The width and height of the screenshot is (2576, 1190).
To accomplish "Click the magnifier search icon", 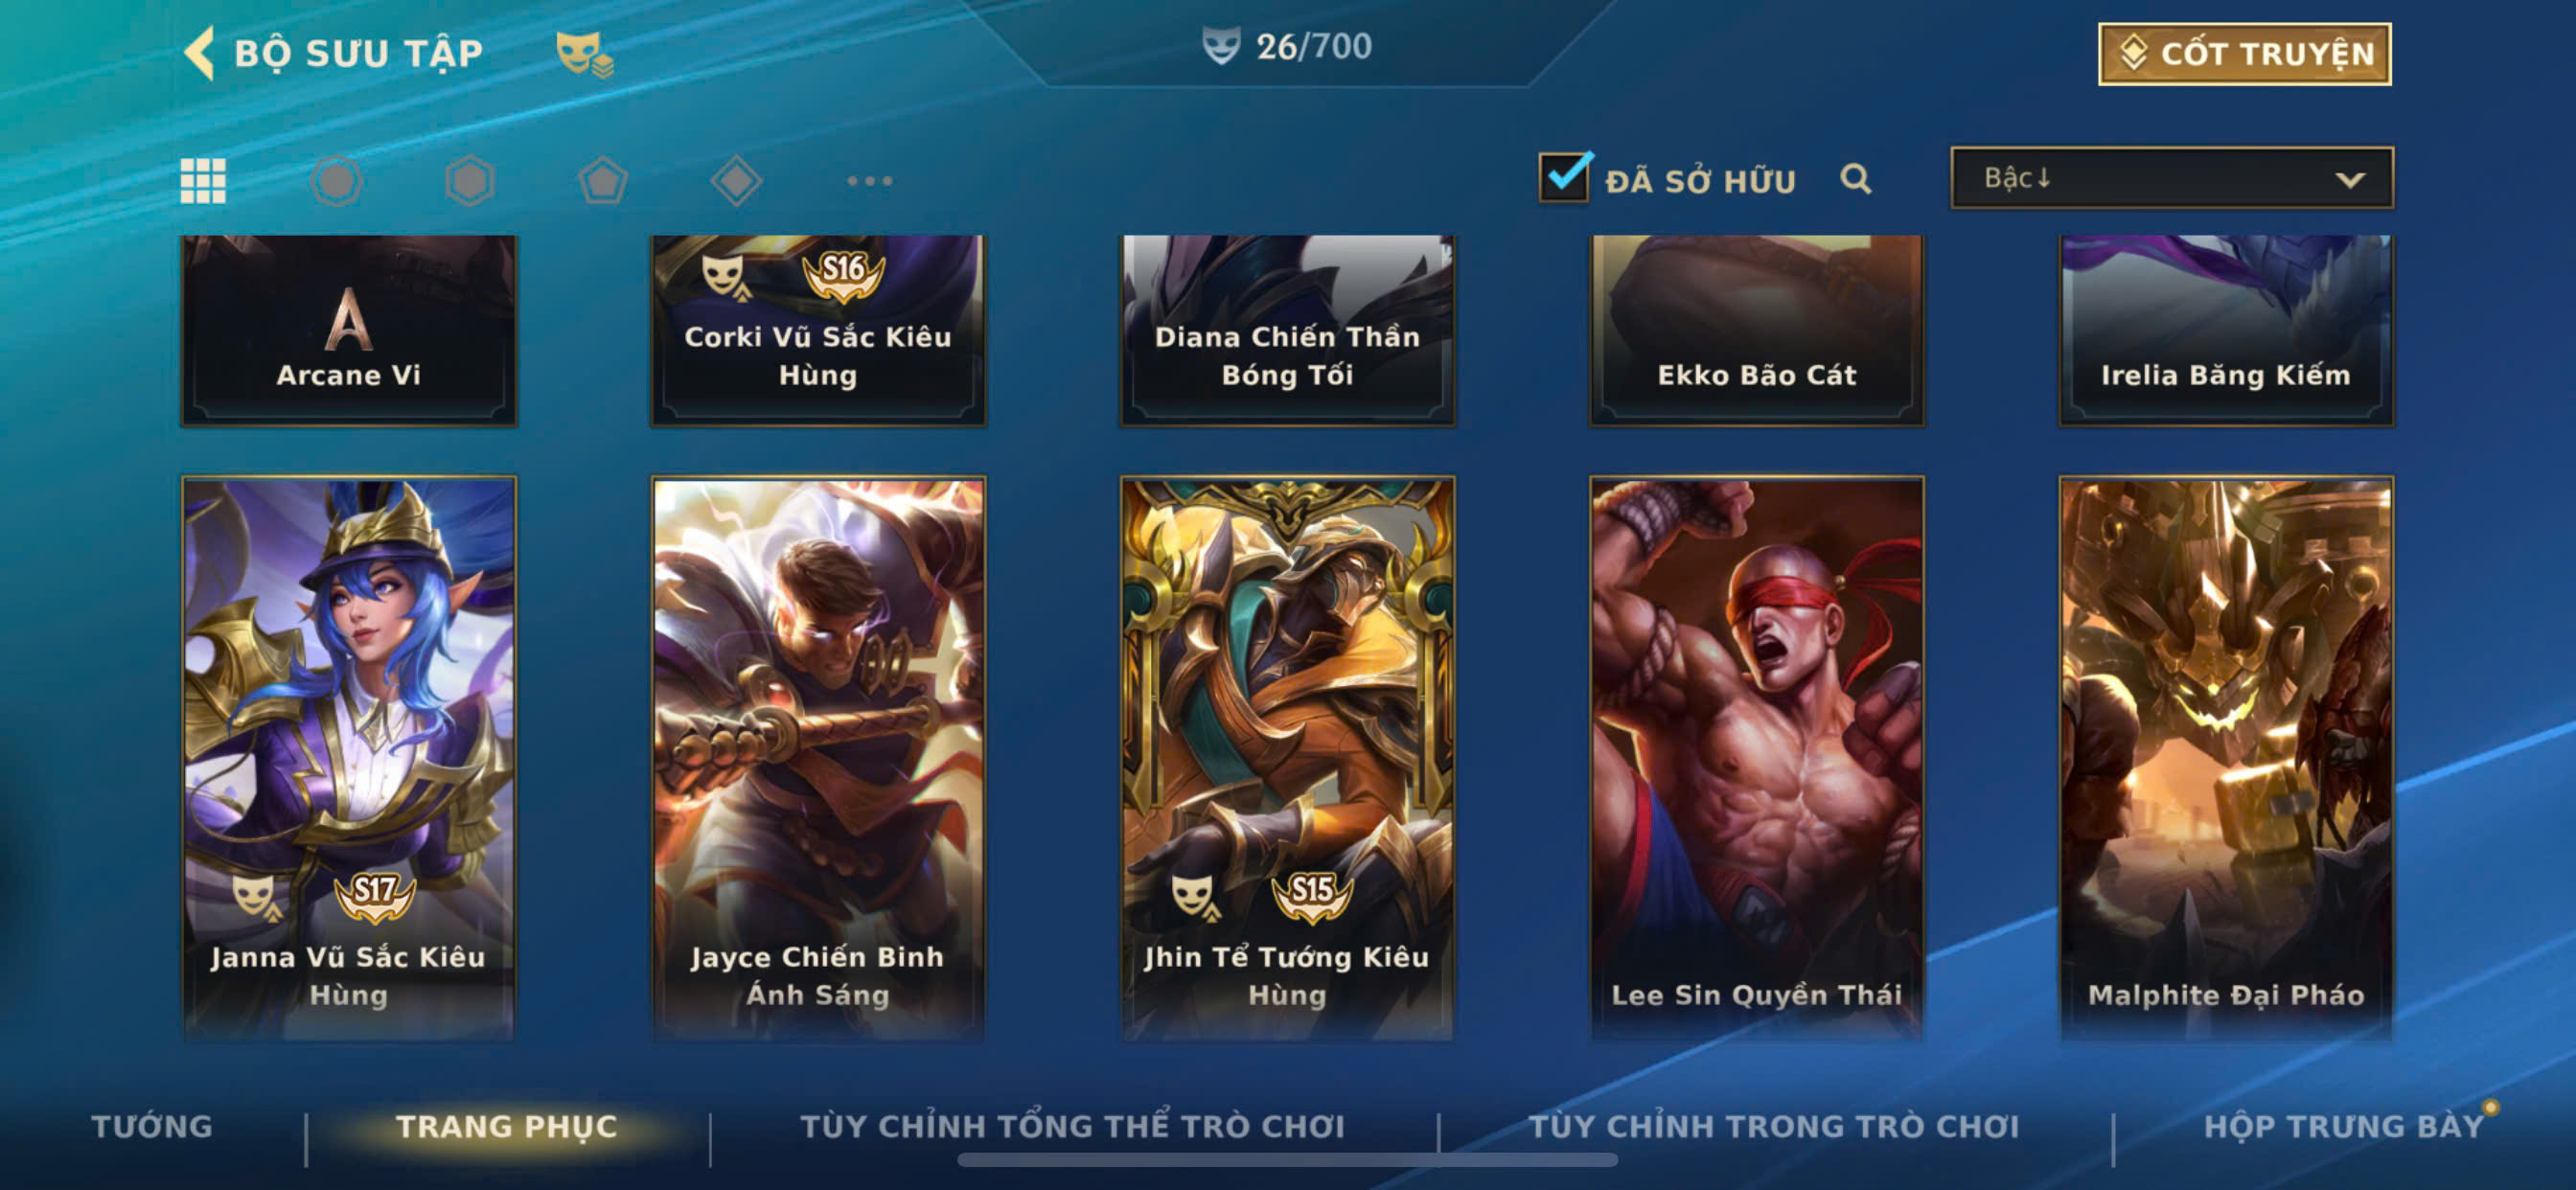I will [1855, 179].
